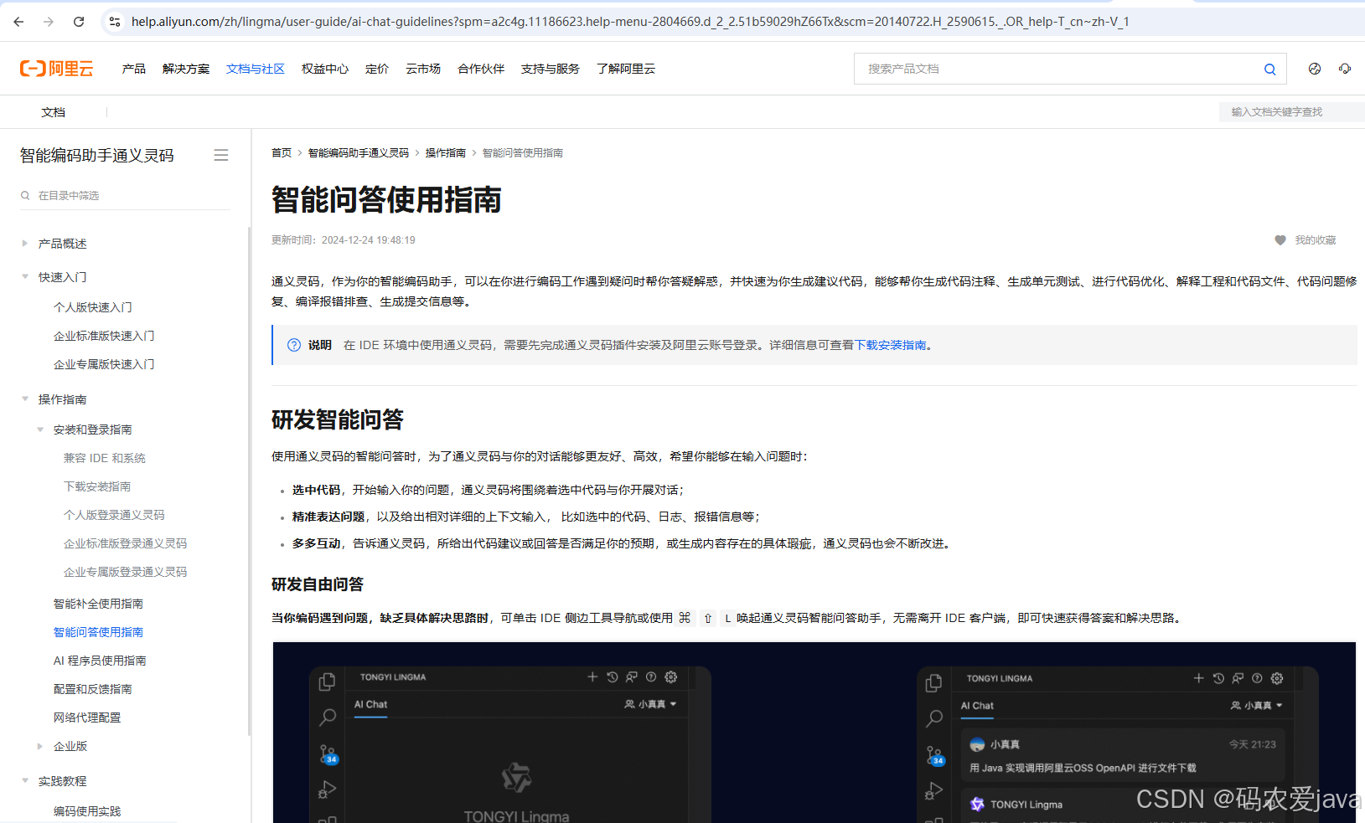Open 个人版登录通义灵码 page

(x=114, y=515)
